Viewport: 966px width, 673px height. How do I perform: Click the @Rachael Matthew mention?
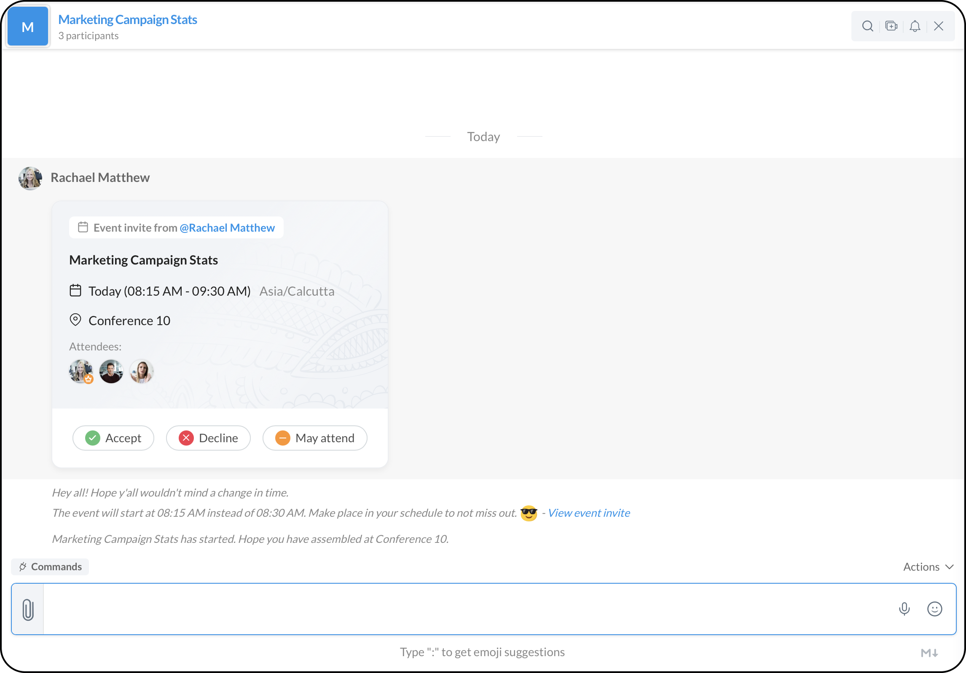227,228
